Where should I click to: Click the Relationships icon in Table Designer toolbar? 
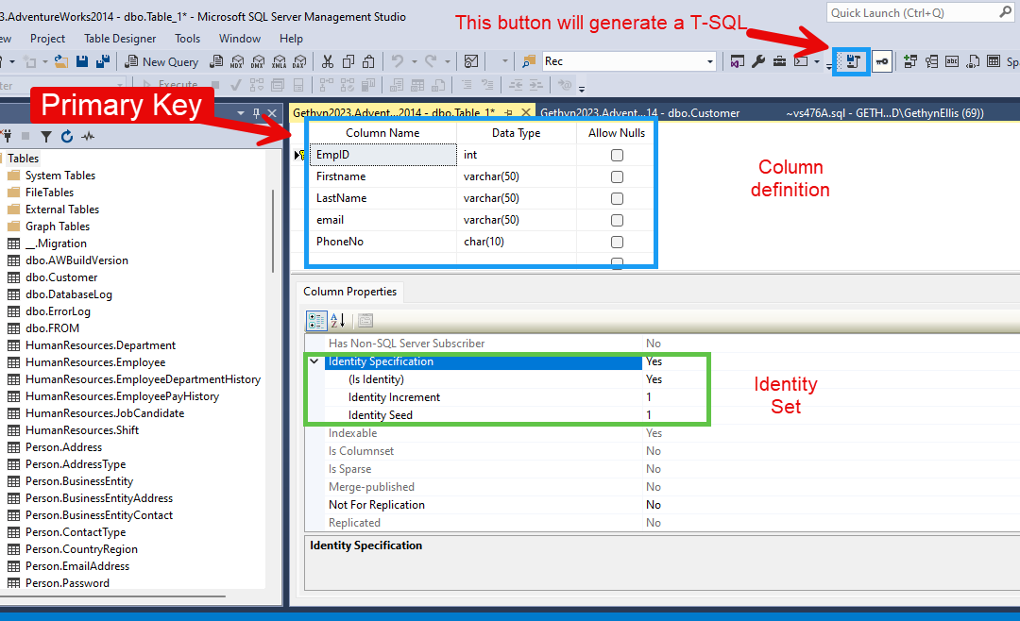pyautogui.click(x=910, y=61)
